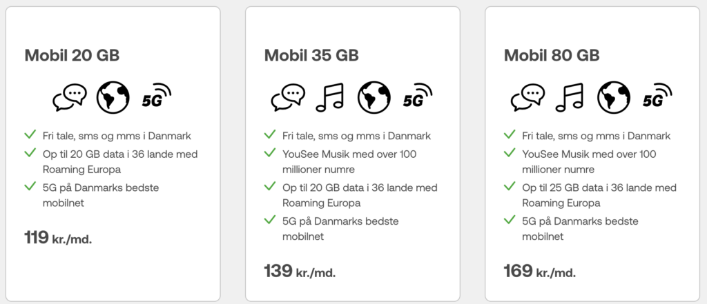Click the globe icon in Mobil 80 GB card
Screen dimensions: 707x304
tap(614, 97)
